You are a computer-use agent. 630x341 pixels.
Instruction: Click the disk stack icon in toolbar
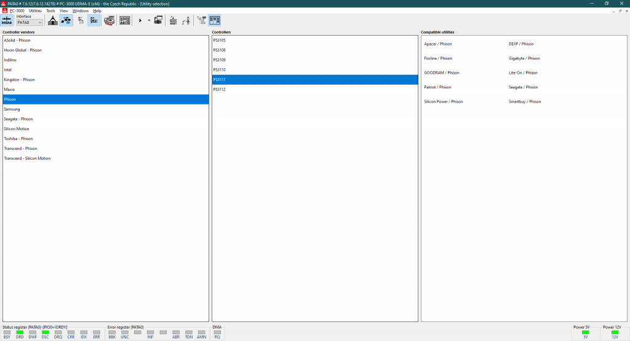click(x=110, y=20)
